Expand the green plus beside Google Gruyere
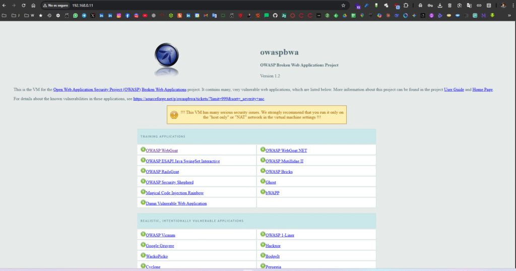Viewport: 516px width, 271px height. pyautogui.click(x=143, y=245)
